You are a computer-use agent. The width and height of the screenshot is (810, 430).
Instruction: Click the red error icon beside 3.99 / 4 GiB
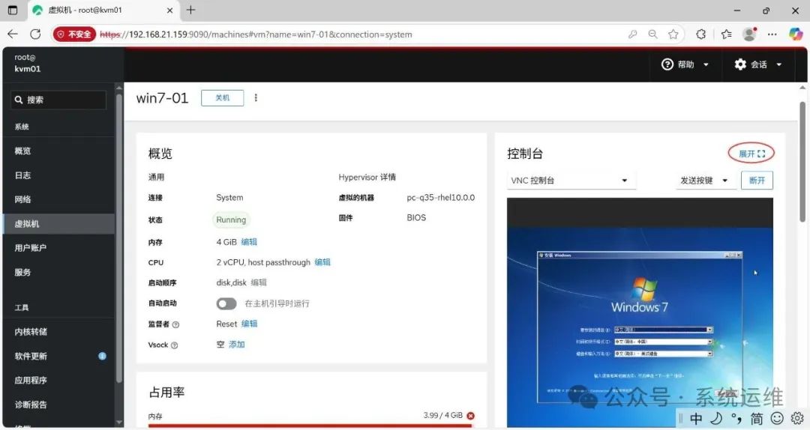coord(470,416)
